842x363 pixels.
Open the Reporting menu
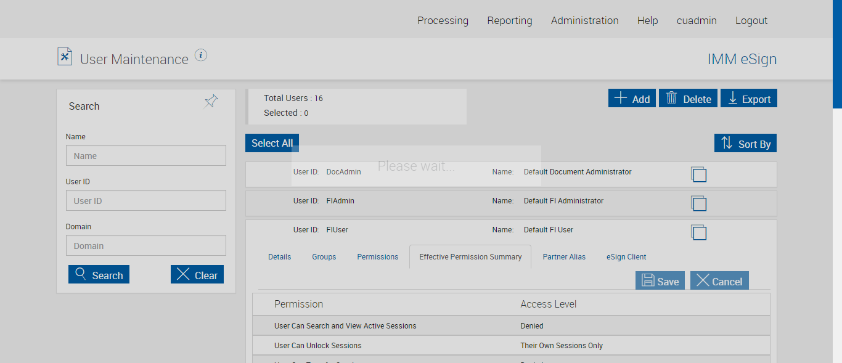(510, 20)
